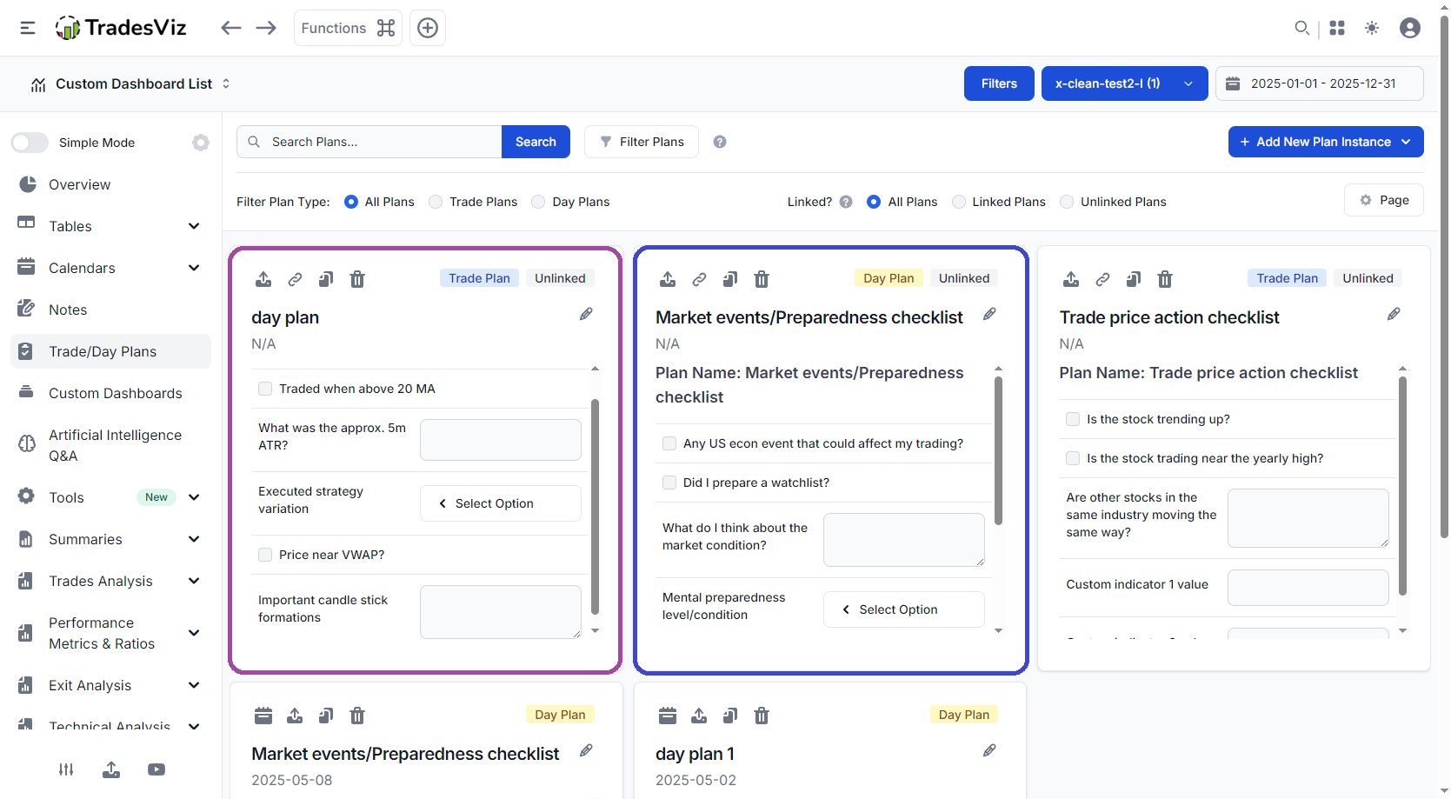1451x799 pixels.
Task: Duplicate the 'day plan' card
Action: coord(326,279)
